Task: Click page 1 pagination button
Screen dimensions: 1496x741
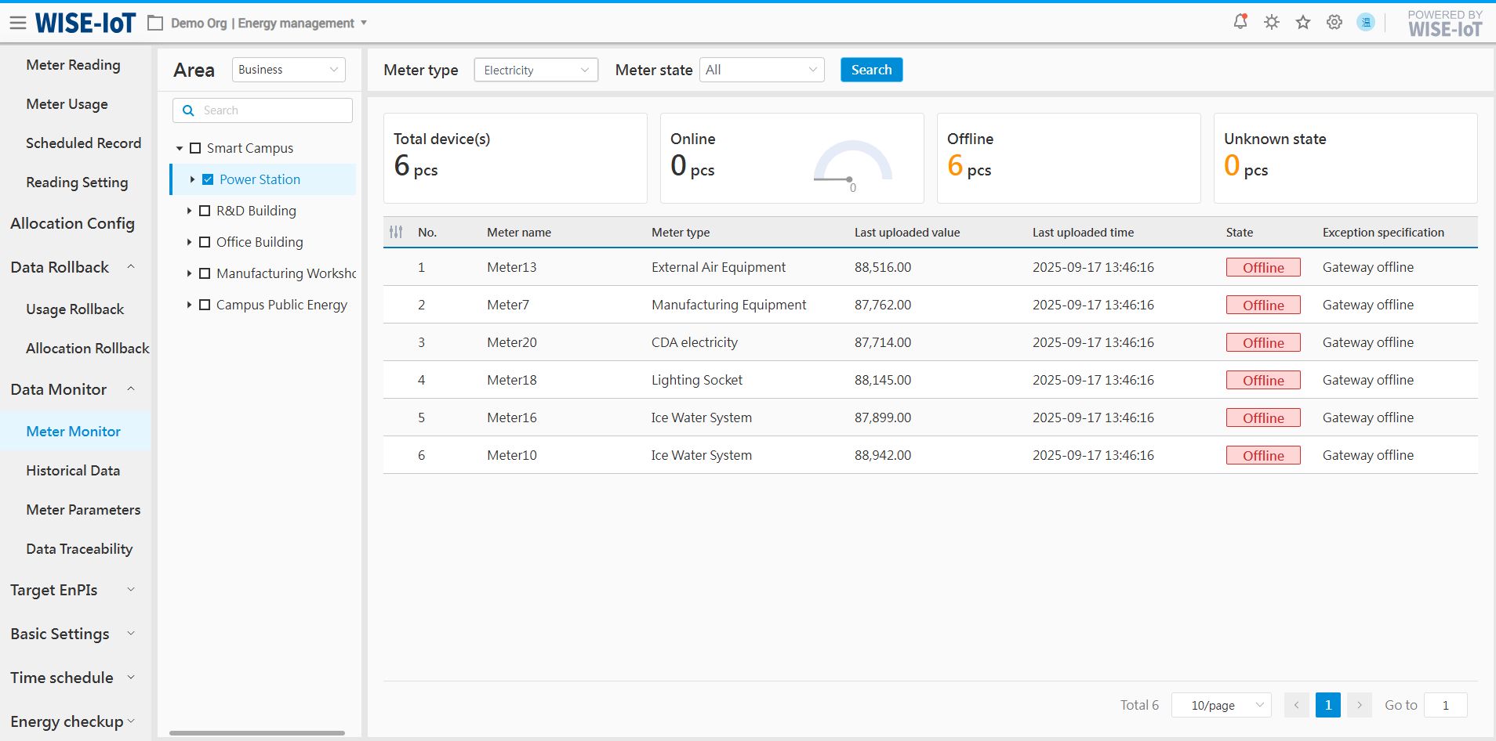Action: (x=1327, y=705)
